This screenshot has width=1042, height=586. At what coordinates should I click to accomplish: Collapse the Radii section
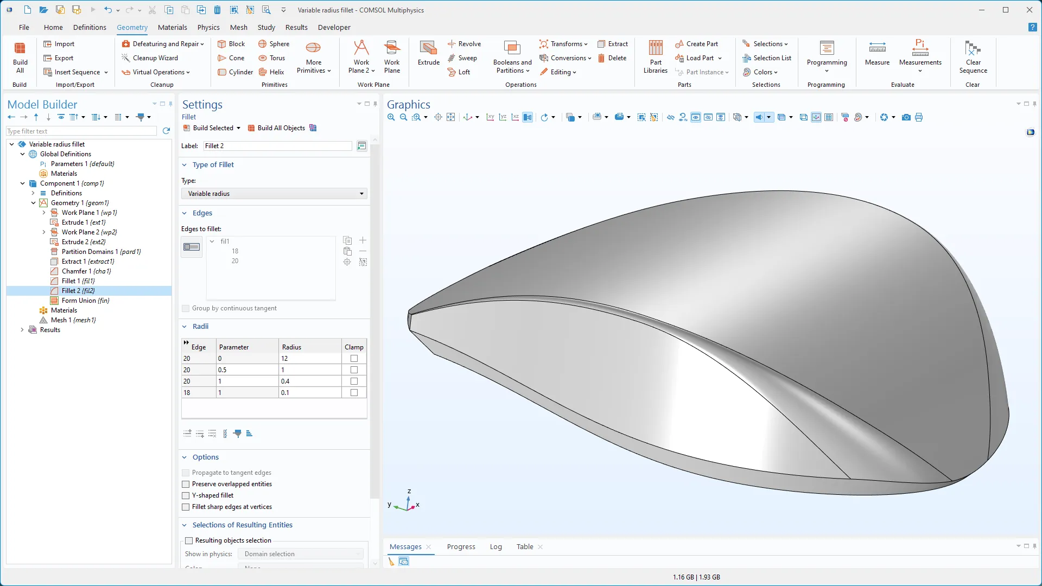click(x=185, y=327)
